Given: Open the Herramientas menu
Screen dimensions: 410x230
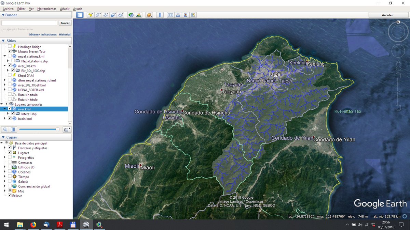Looking at the screenshot, I should [47, 9].
